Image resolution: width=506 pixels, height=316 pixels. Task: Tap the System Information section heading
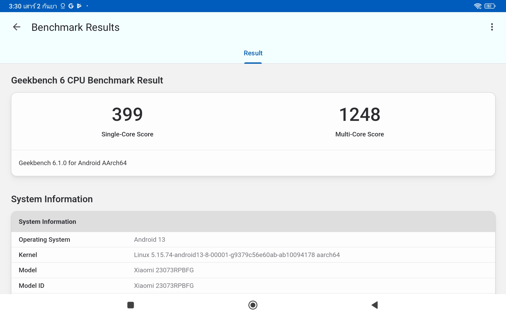point(52,199)
